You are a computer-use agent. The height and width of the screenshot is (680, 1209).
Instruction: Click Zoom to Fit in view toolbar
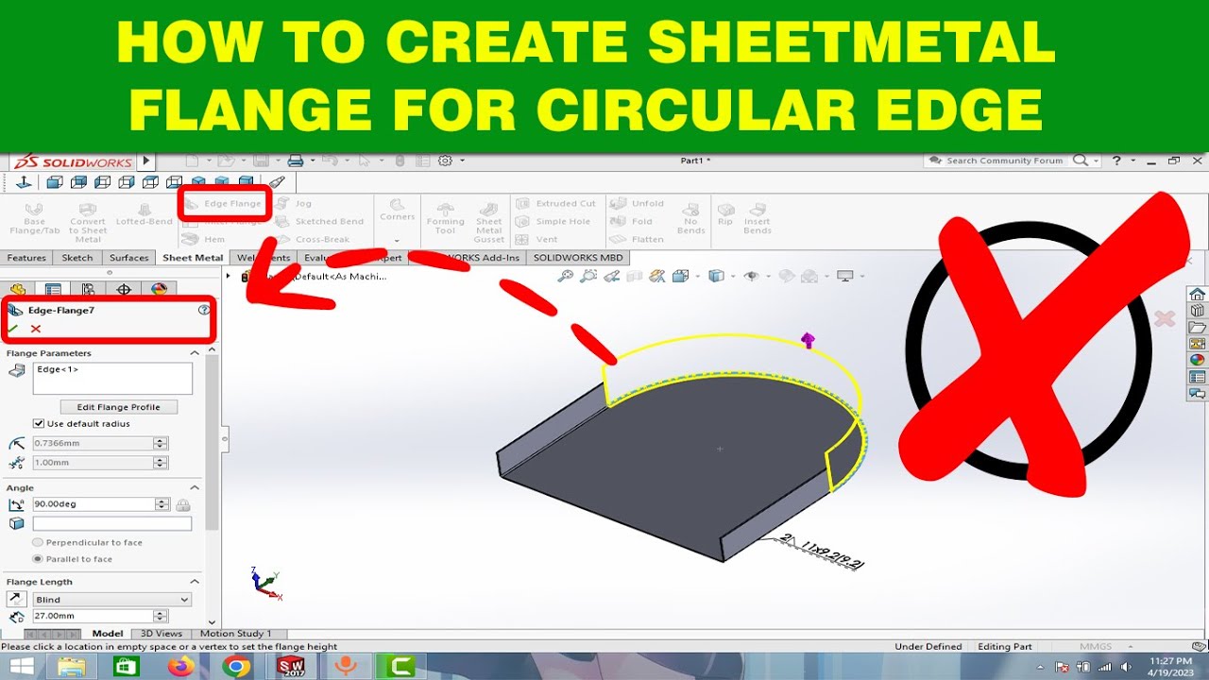[x=566, y=276]
